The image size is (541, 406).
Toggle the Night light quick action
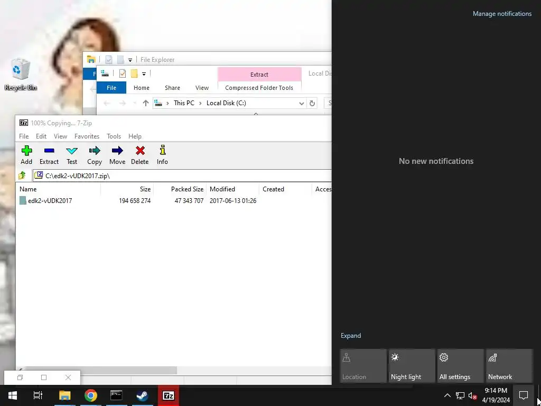pyautogui.click(x=412, y=366)
